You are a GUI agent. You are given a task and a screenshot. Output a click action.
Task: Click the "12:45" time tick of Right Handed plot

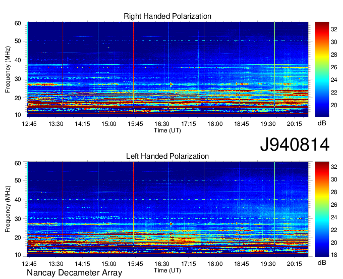coord(29,124)
